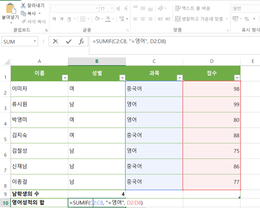Click the Paste (붙여넣기) clipboard icon
The height and width of the screenshot is (208, 260).
pyautogui.click(x=11, y=9)
